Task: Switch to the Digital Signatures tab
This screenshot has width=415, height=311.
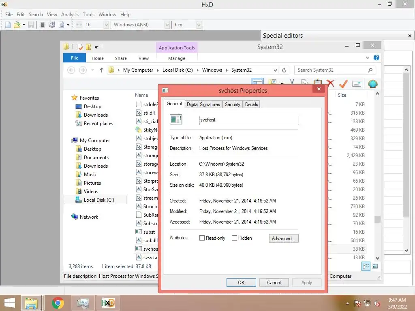Action: (x=203, y=104)
